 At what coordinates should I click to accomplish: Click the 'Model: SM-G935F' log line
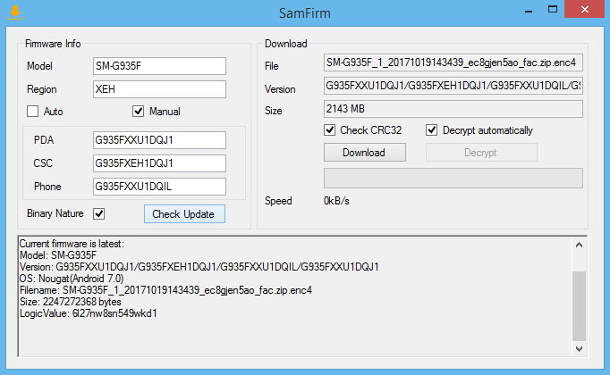click(58, 255)
